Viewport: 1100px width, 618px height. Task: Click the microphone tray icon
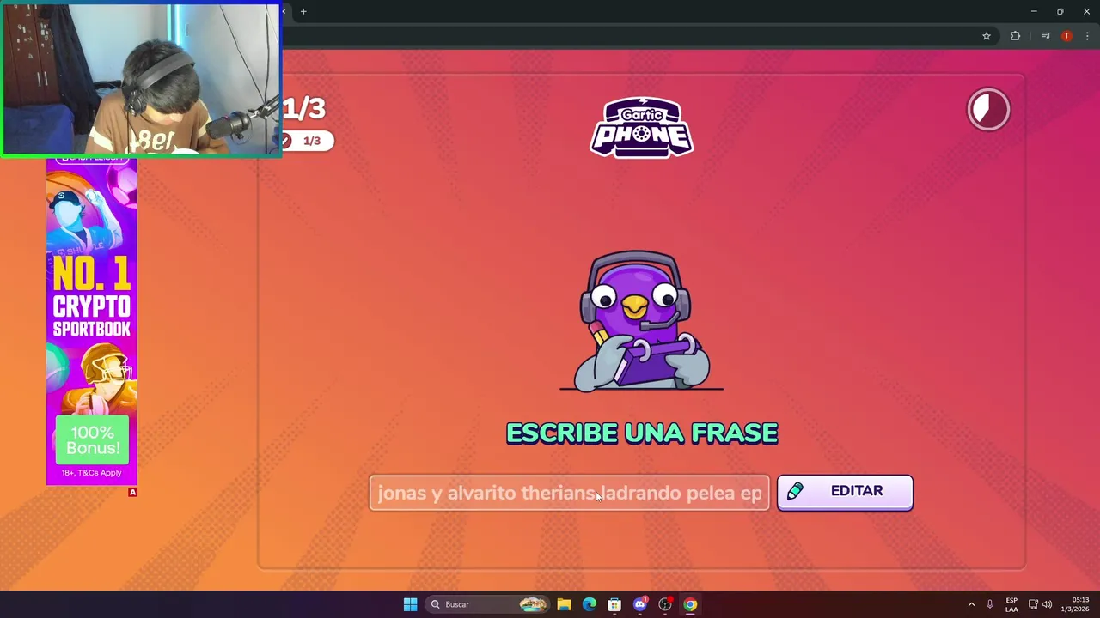click(990, 604)
